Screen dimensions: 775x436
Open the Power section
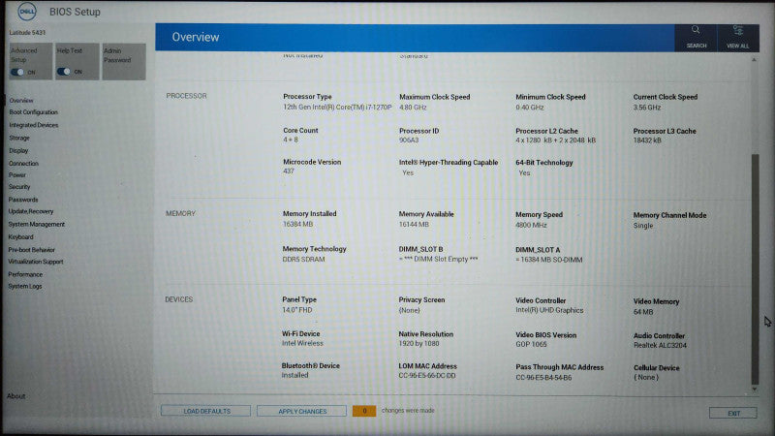pyautogui.click(x=16, y=175)
